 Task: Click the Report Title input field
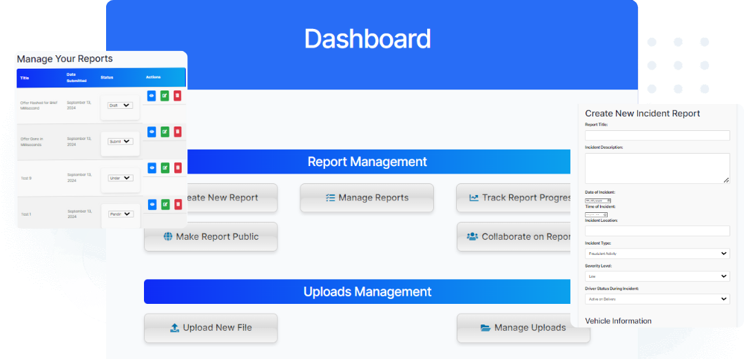pyautogui.click(x=657, y=136)
